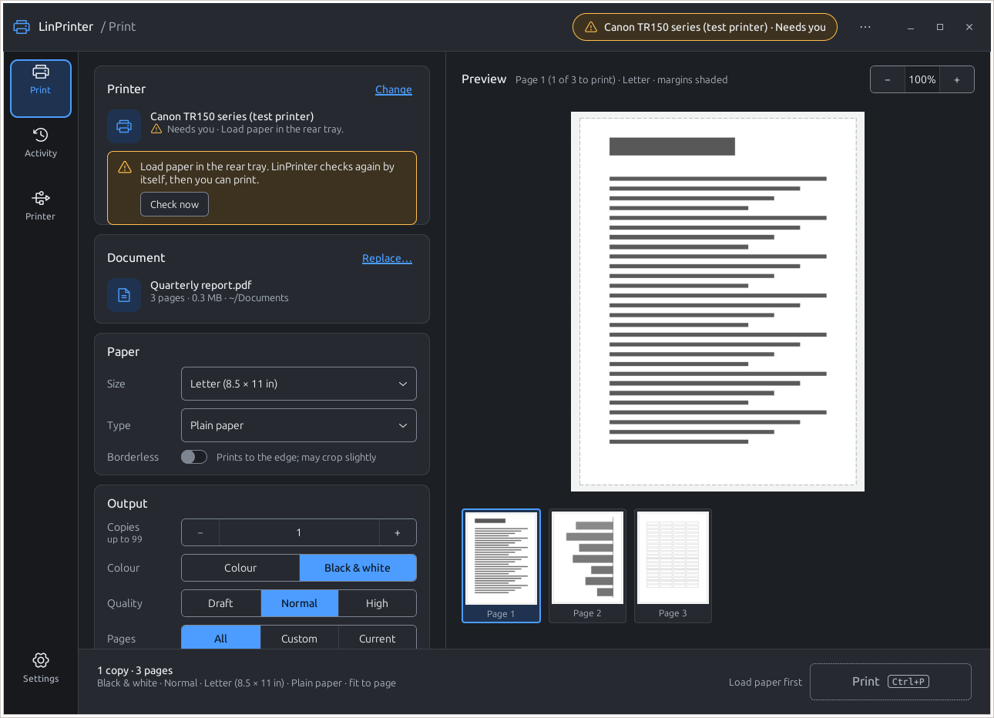This screenshot has width=994, height=718.
Task: Set quality to High
Action: coord(377,603)
